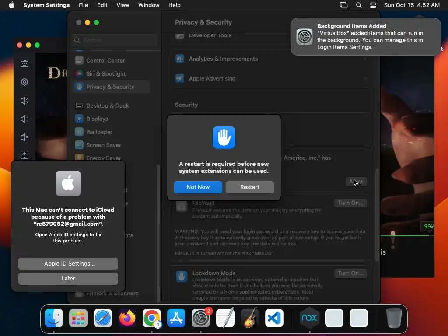This screenshot has width=448, height=336.
Task: Click the settings content scrollbar
Action: coord(377,215)
